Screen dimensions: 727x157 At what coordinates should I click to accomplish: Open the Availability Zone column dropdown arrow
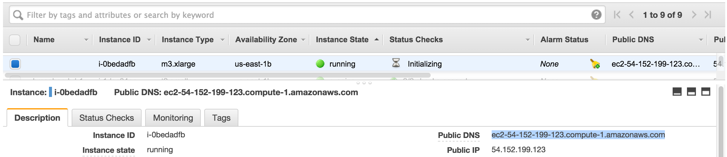coord(303,40)
